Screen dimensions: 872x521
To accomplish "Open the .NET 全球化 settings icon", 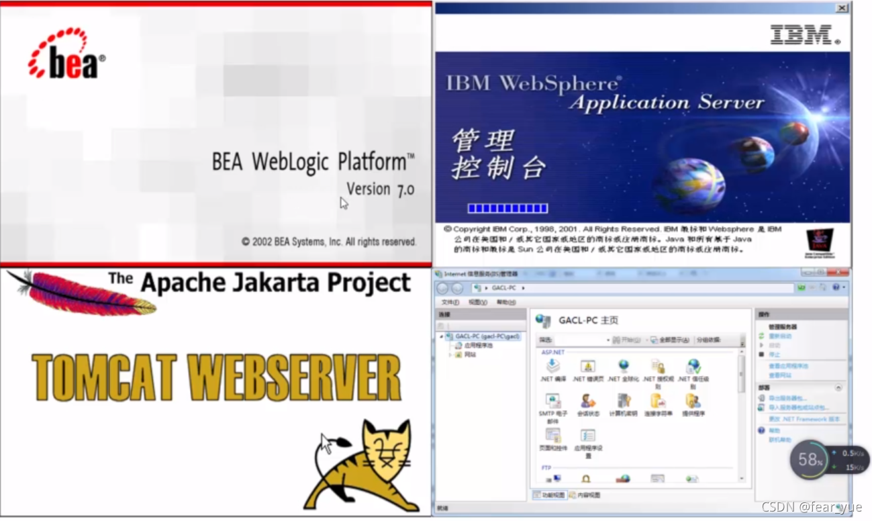I will click(x=624, y=366).
